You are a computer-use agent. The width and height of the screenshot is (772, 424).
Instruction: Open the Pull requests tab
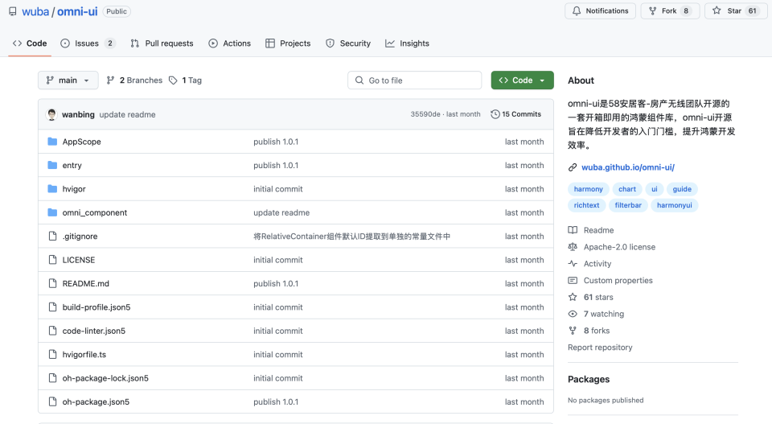[x=162, y=43]
